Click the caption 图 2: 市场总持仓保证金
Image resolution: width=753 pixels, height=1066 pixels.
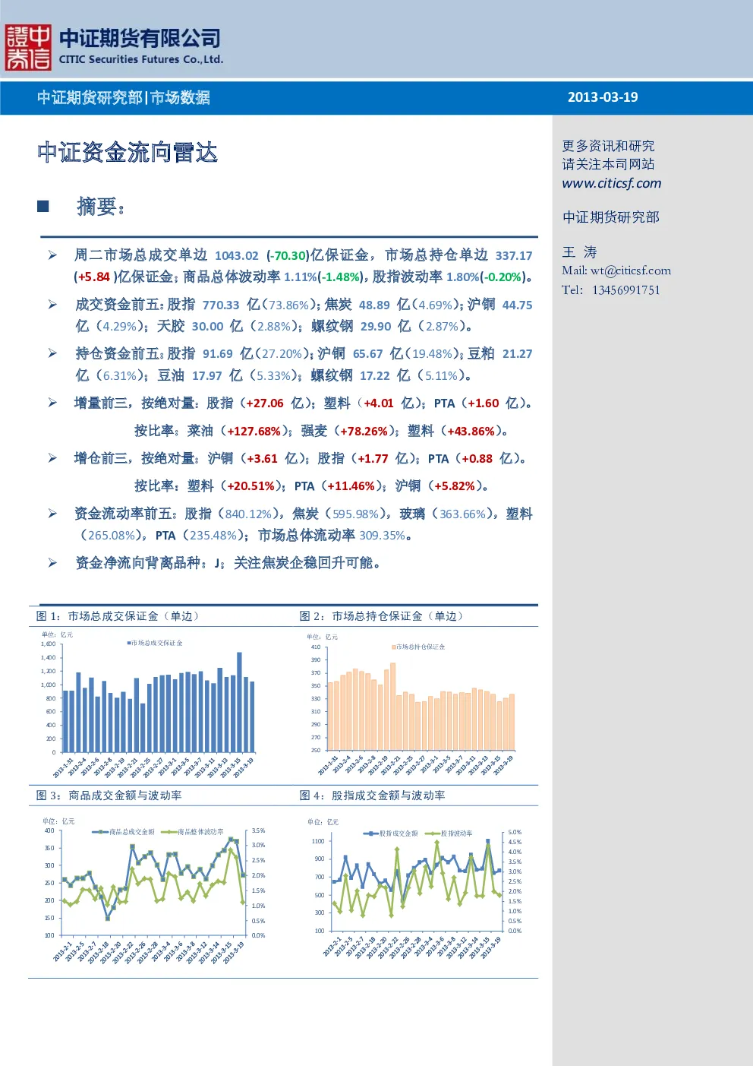(x=382, y=616)
